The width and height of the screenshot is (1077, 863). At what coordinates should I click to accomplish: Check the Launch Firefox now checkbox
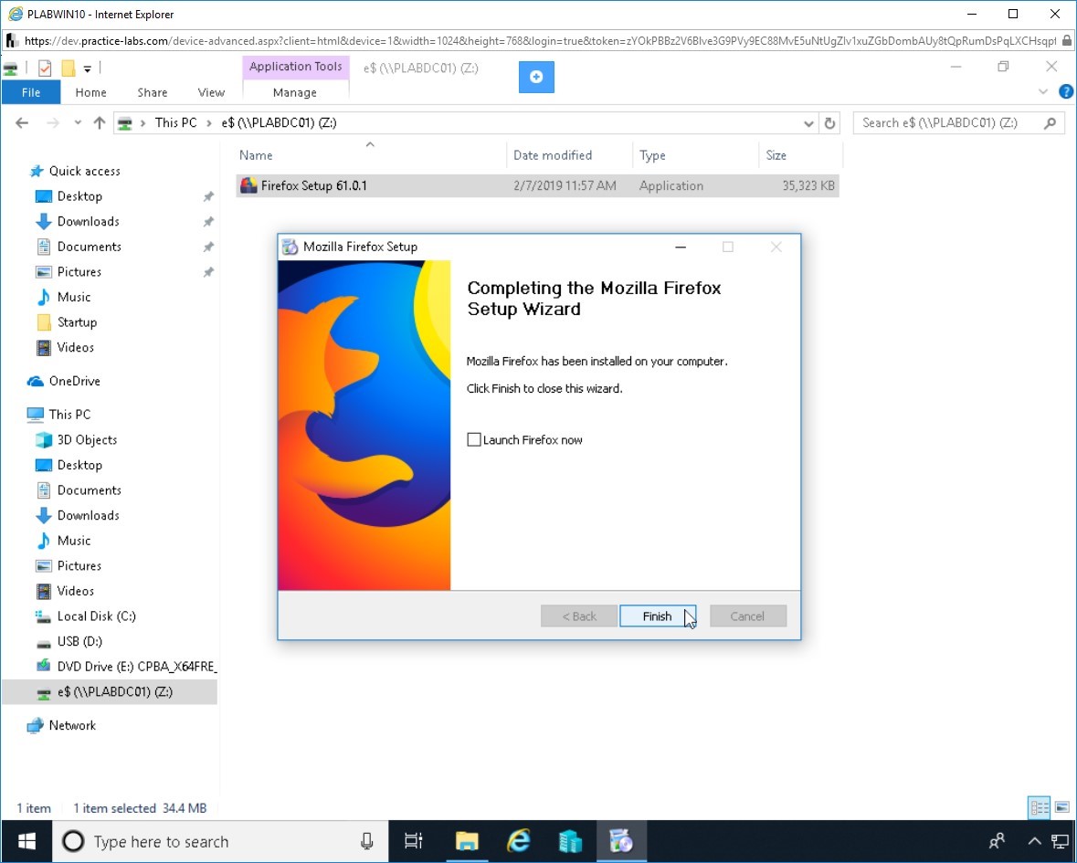[x=474, y=439]
